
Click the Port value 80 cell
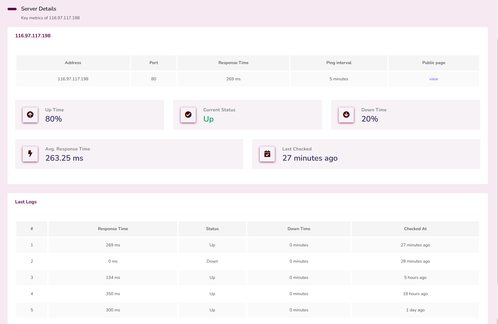[x=154, y=79]
